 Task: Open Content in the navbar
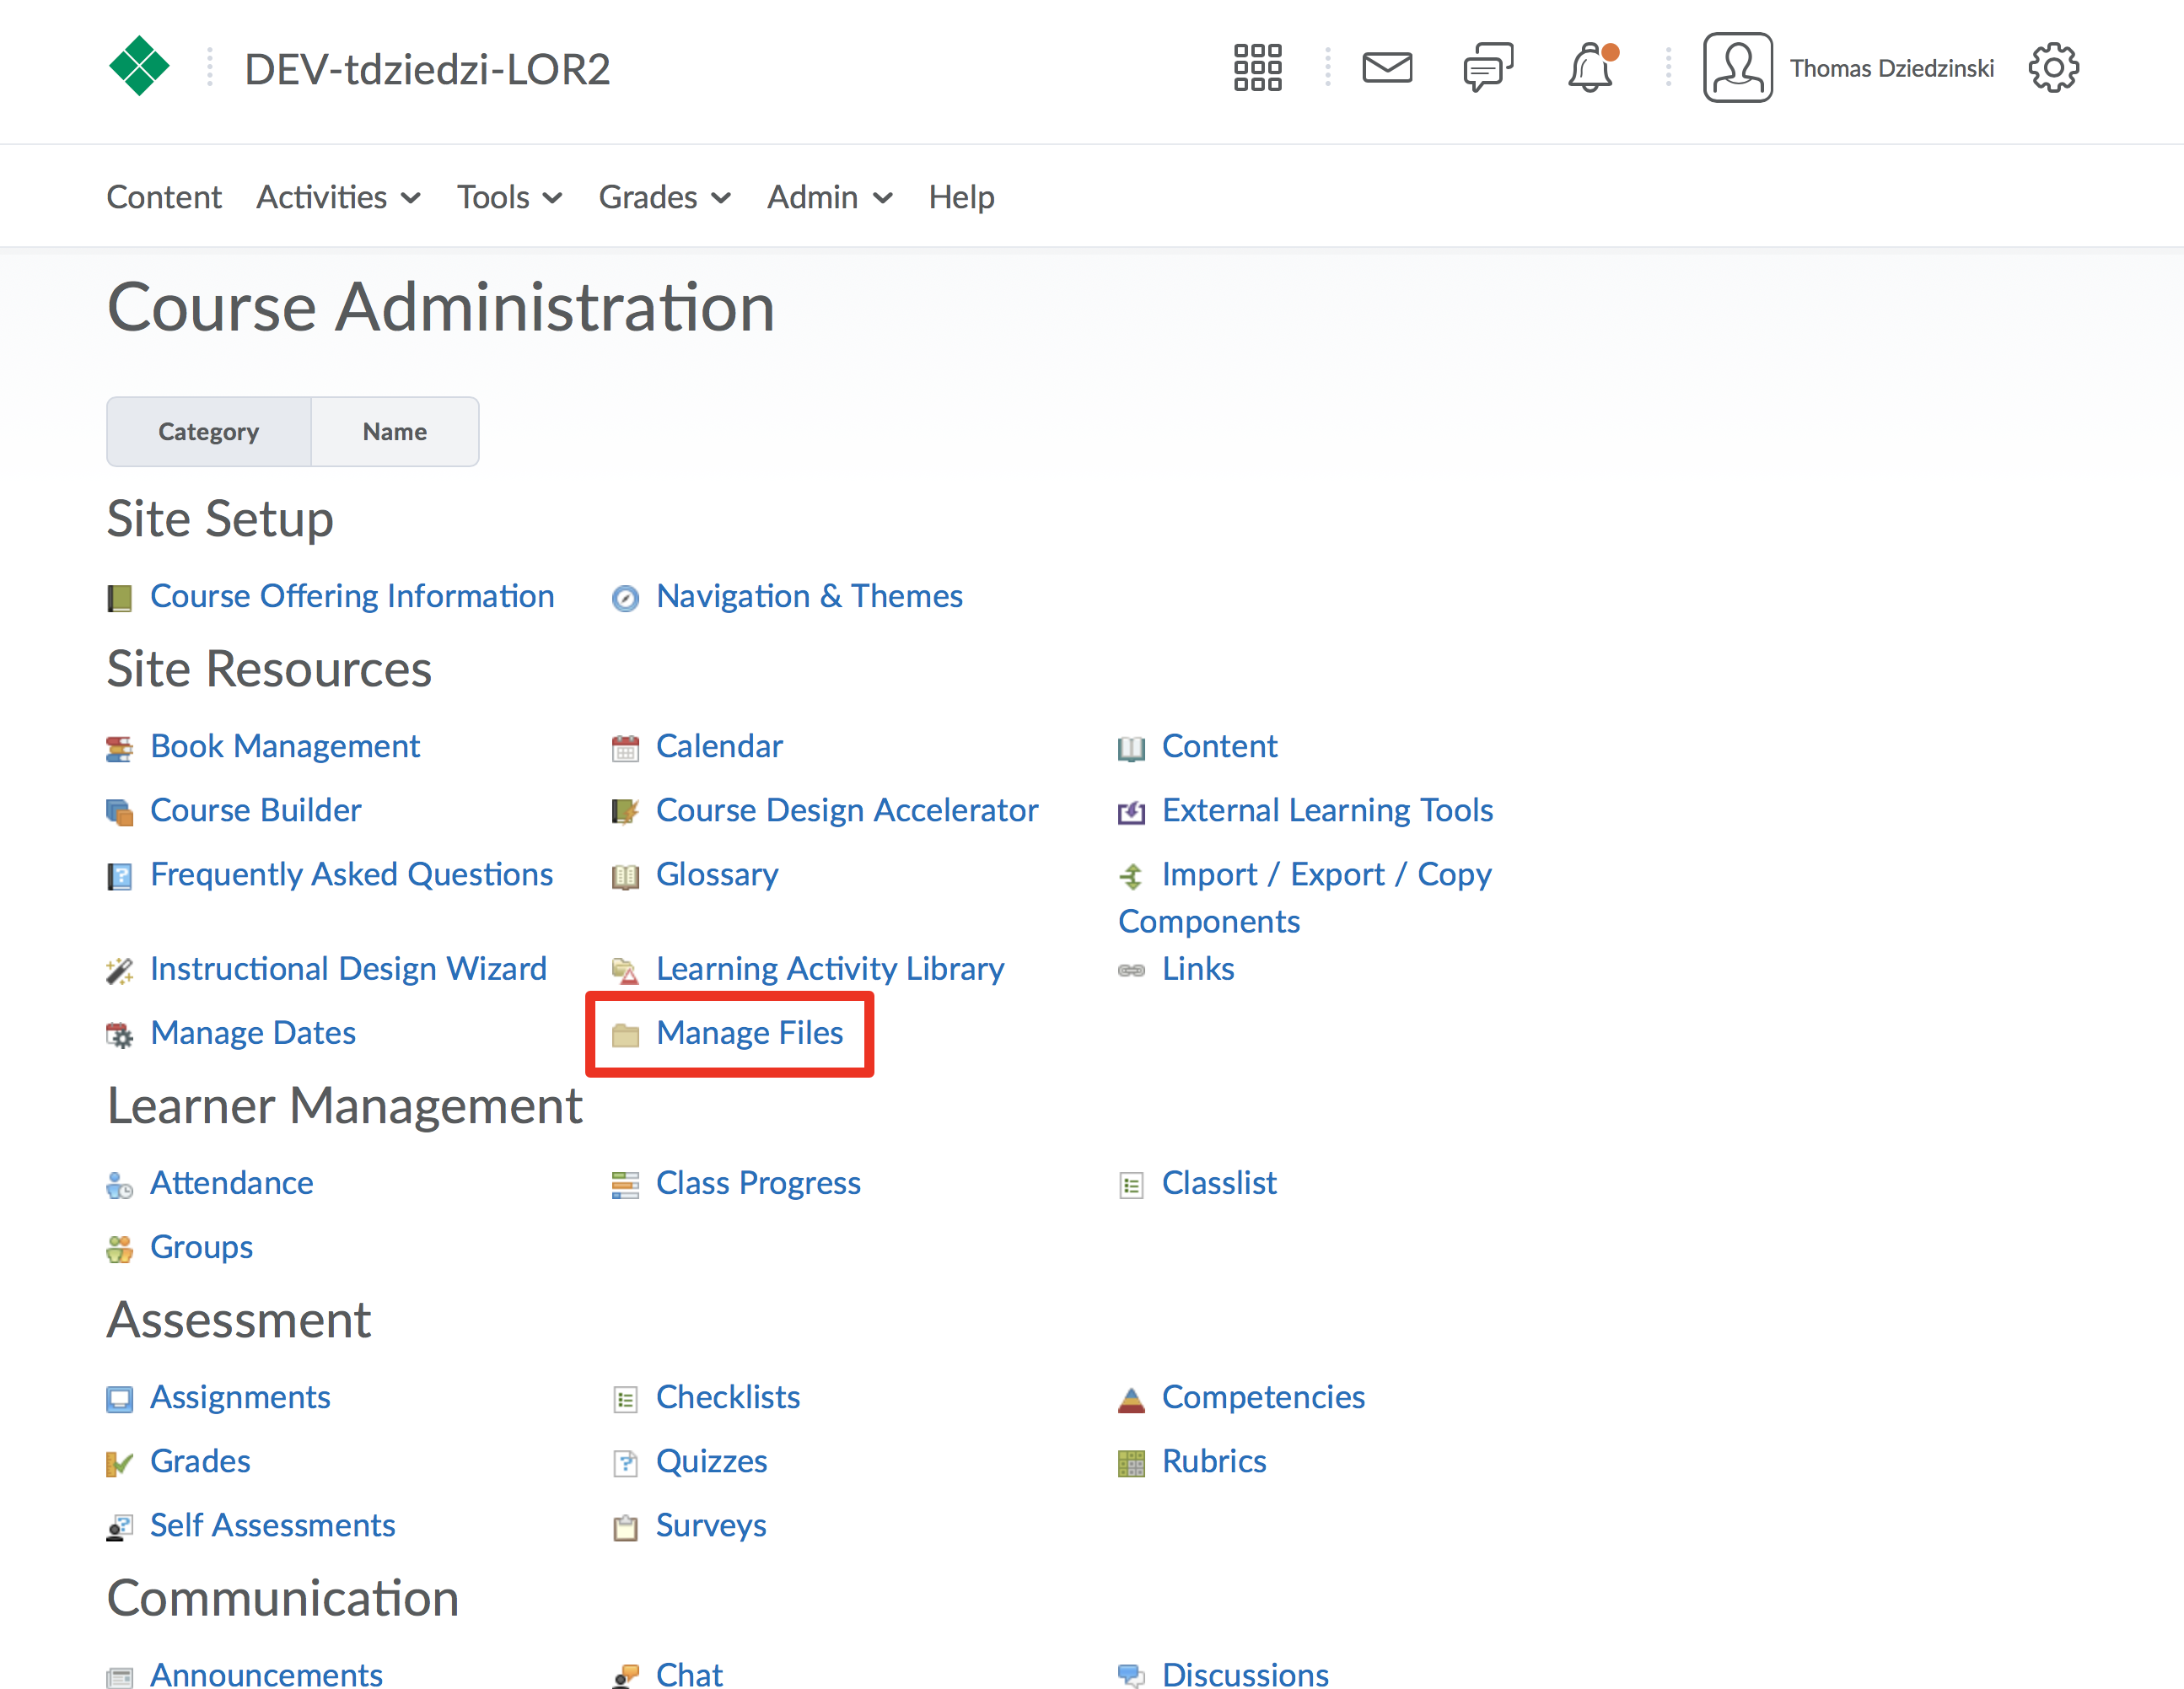(164, 197)
